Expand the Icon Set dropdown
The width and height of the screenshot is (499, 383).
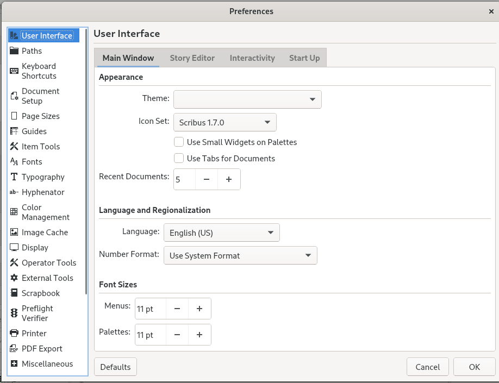[x=224, y=123]
